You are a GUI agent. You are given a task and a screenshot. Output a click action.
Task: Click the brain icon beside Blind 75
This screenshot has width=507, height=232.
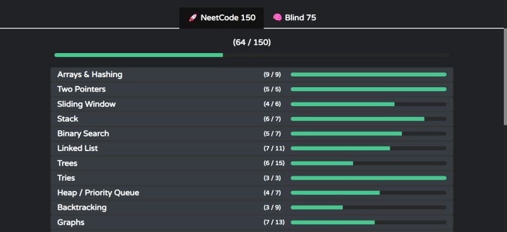pos(277,18)
